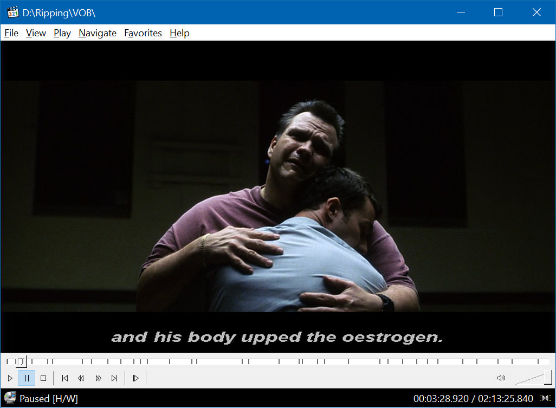Click the time display 00:03:28.920 / 02:13:25.840

coord(473,399)
